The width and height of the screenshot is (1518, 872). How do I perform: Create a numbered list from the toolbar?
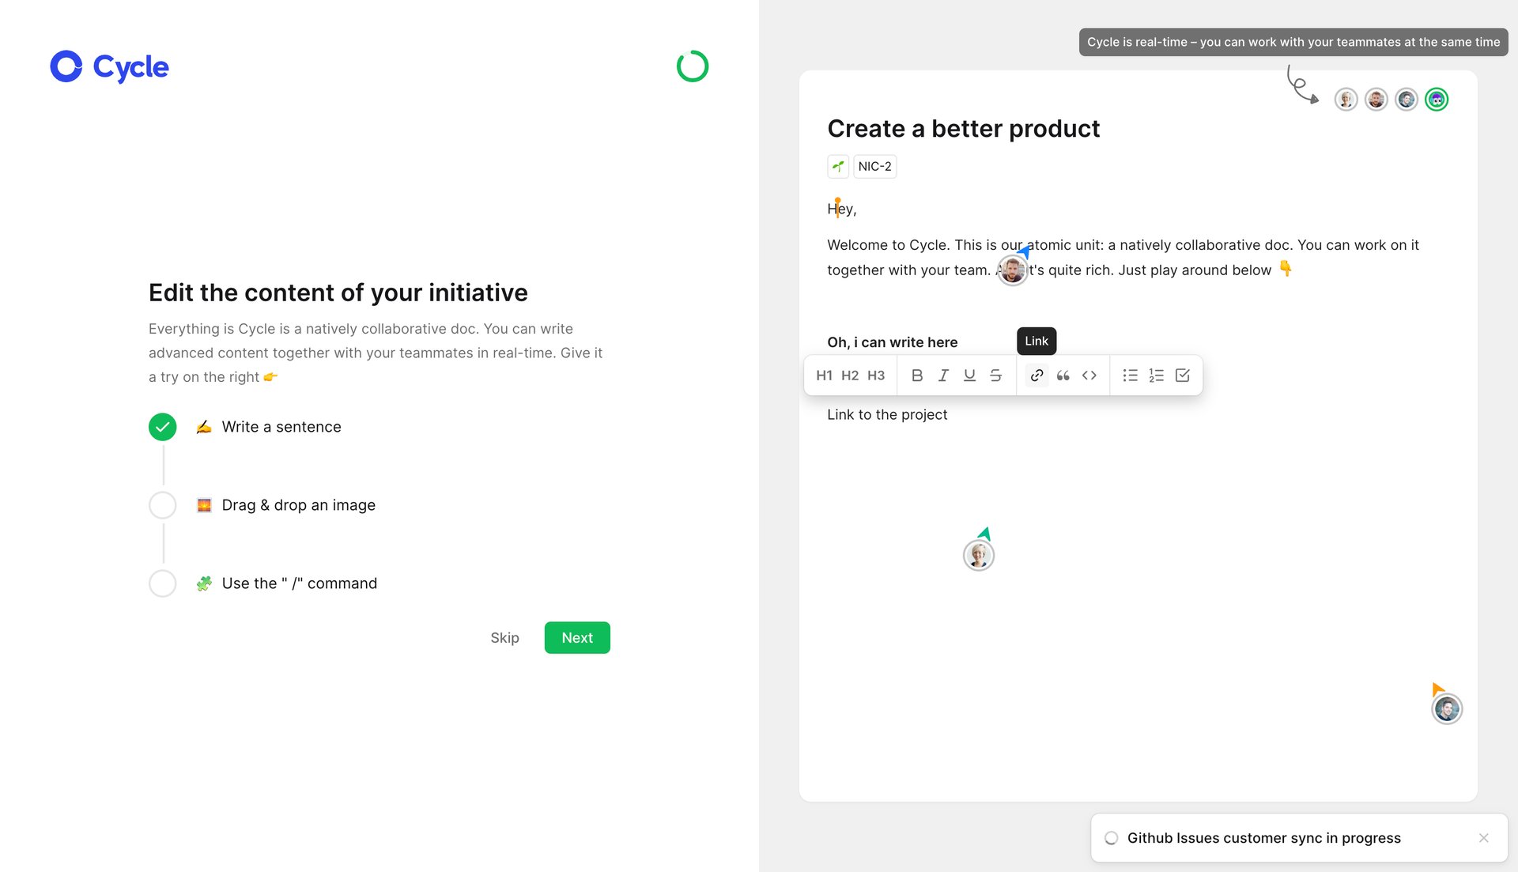point(1156,375)
